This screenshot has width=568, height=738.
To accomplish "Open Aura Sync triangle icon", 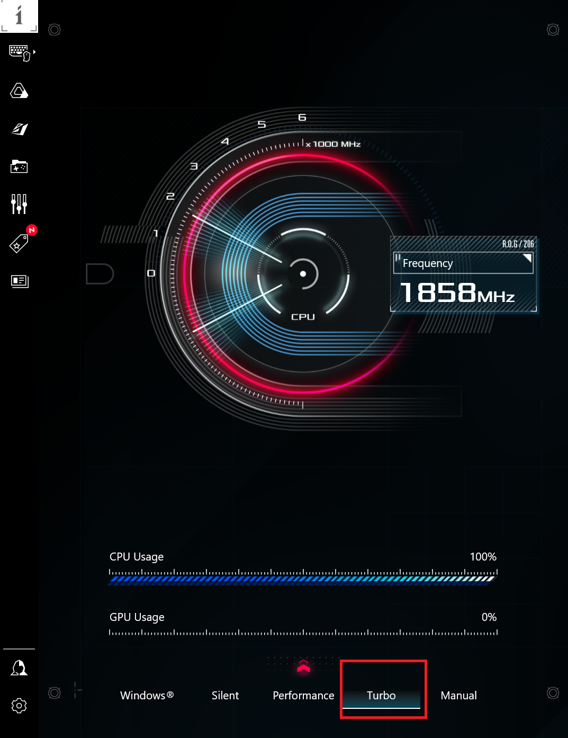I will coord(19,91).
